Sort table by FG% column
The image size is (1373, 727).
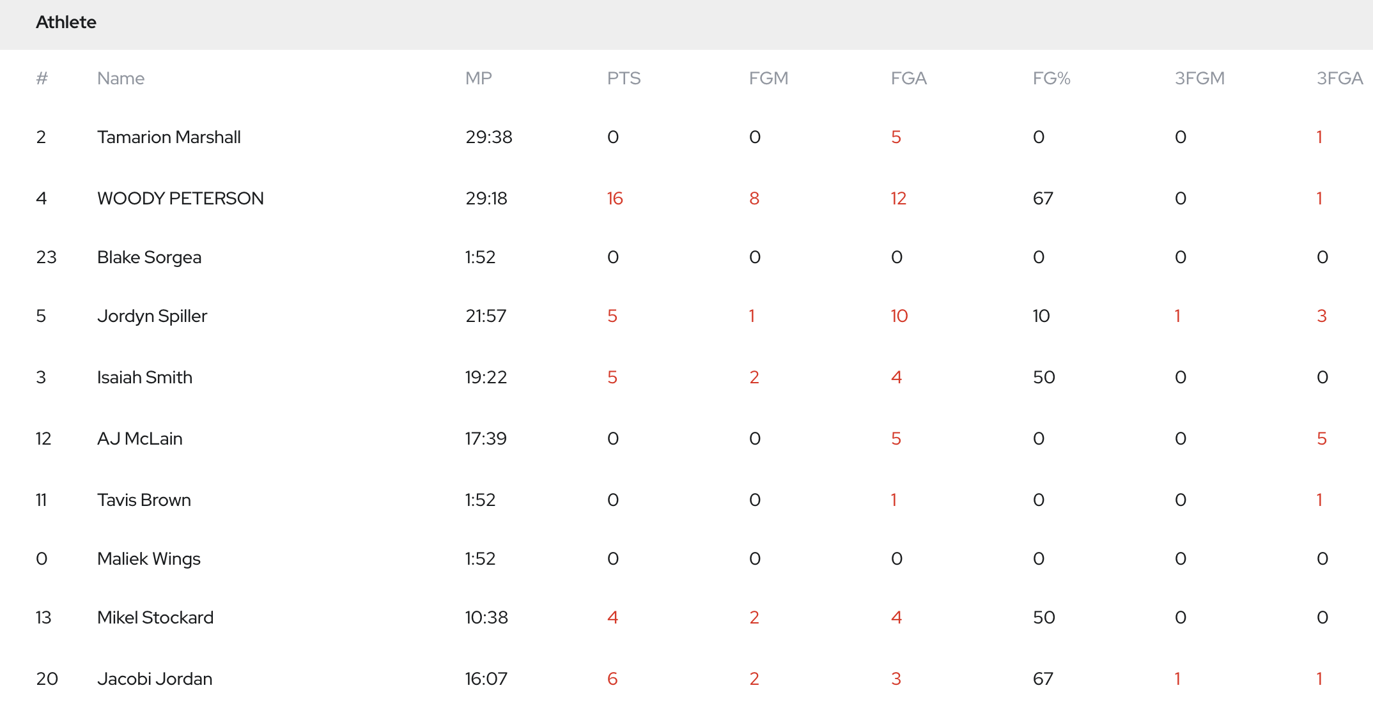[1051, 78]
